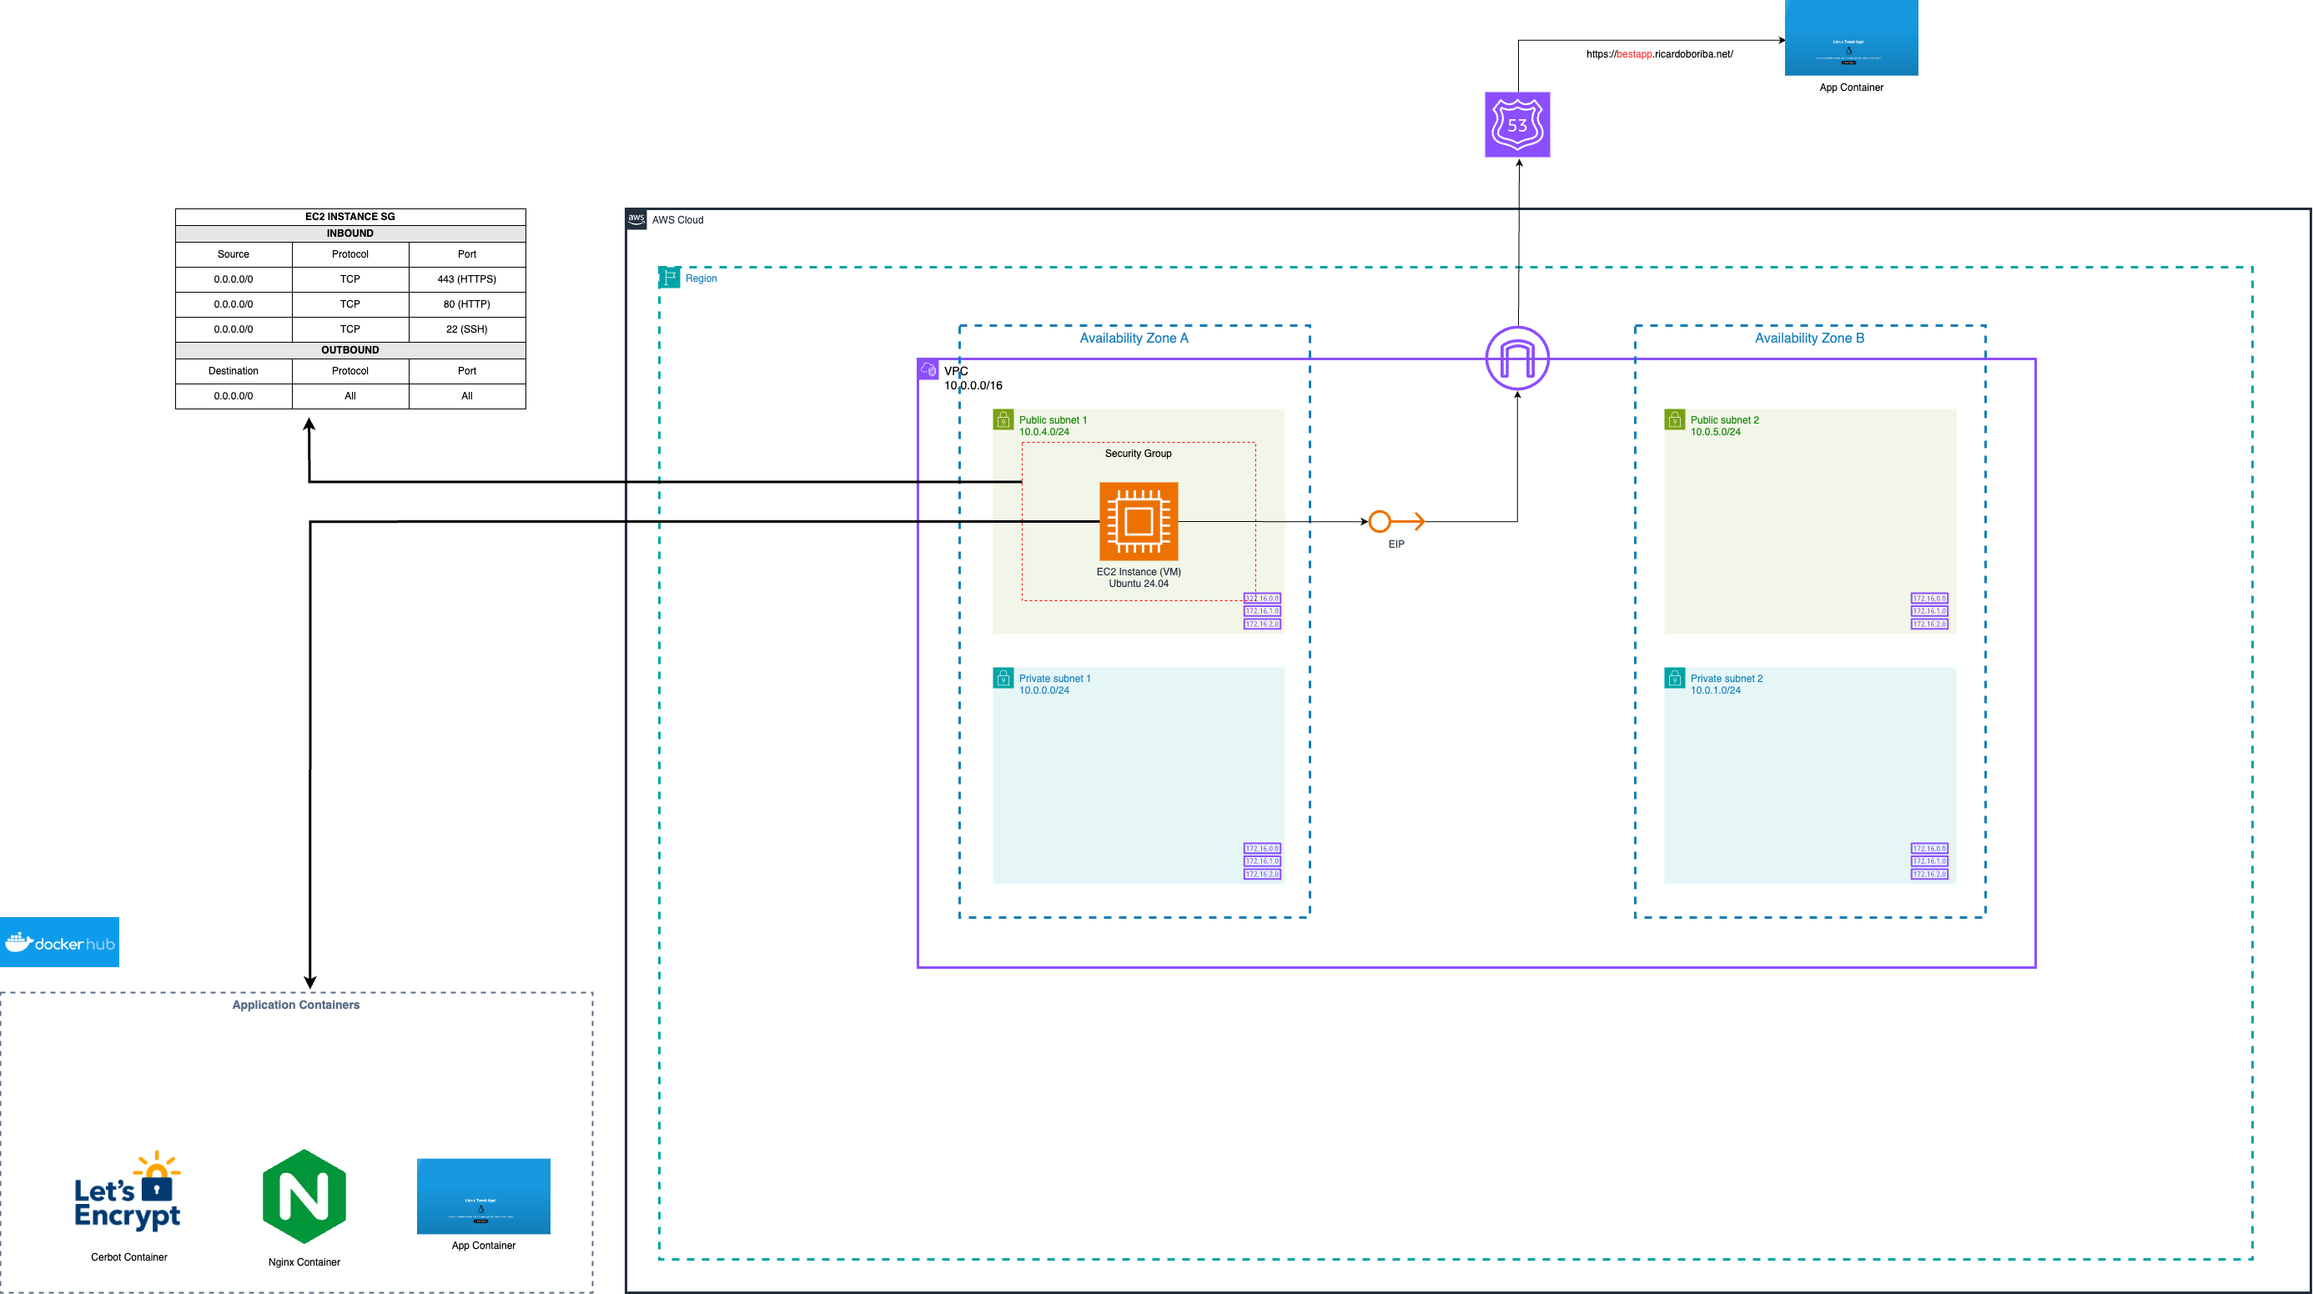Click the Public subnet 1 10.0.4.0/24 label
The image size is (2313, 1294).
[1053, 425]
